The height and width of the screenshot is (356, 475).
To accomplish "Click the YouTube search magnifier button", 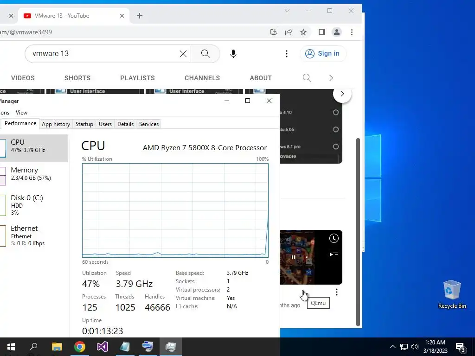I will coord(205,54).
